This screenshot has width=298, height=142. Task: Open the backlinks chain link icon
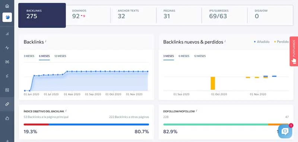[7, 104]
